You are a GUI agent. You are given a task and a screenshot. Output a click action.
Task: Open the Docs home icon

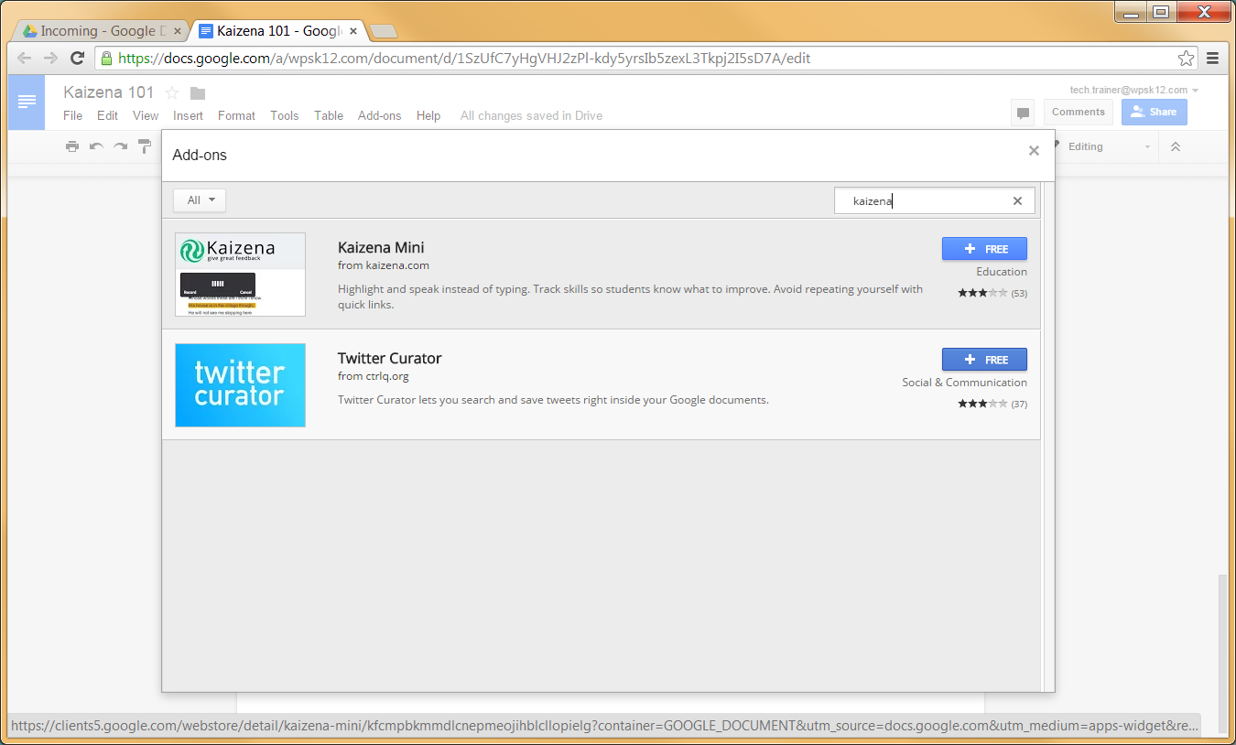(x=27, y=102)
